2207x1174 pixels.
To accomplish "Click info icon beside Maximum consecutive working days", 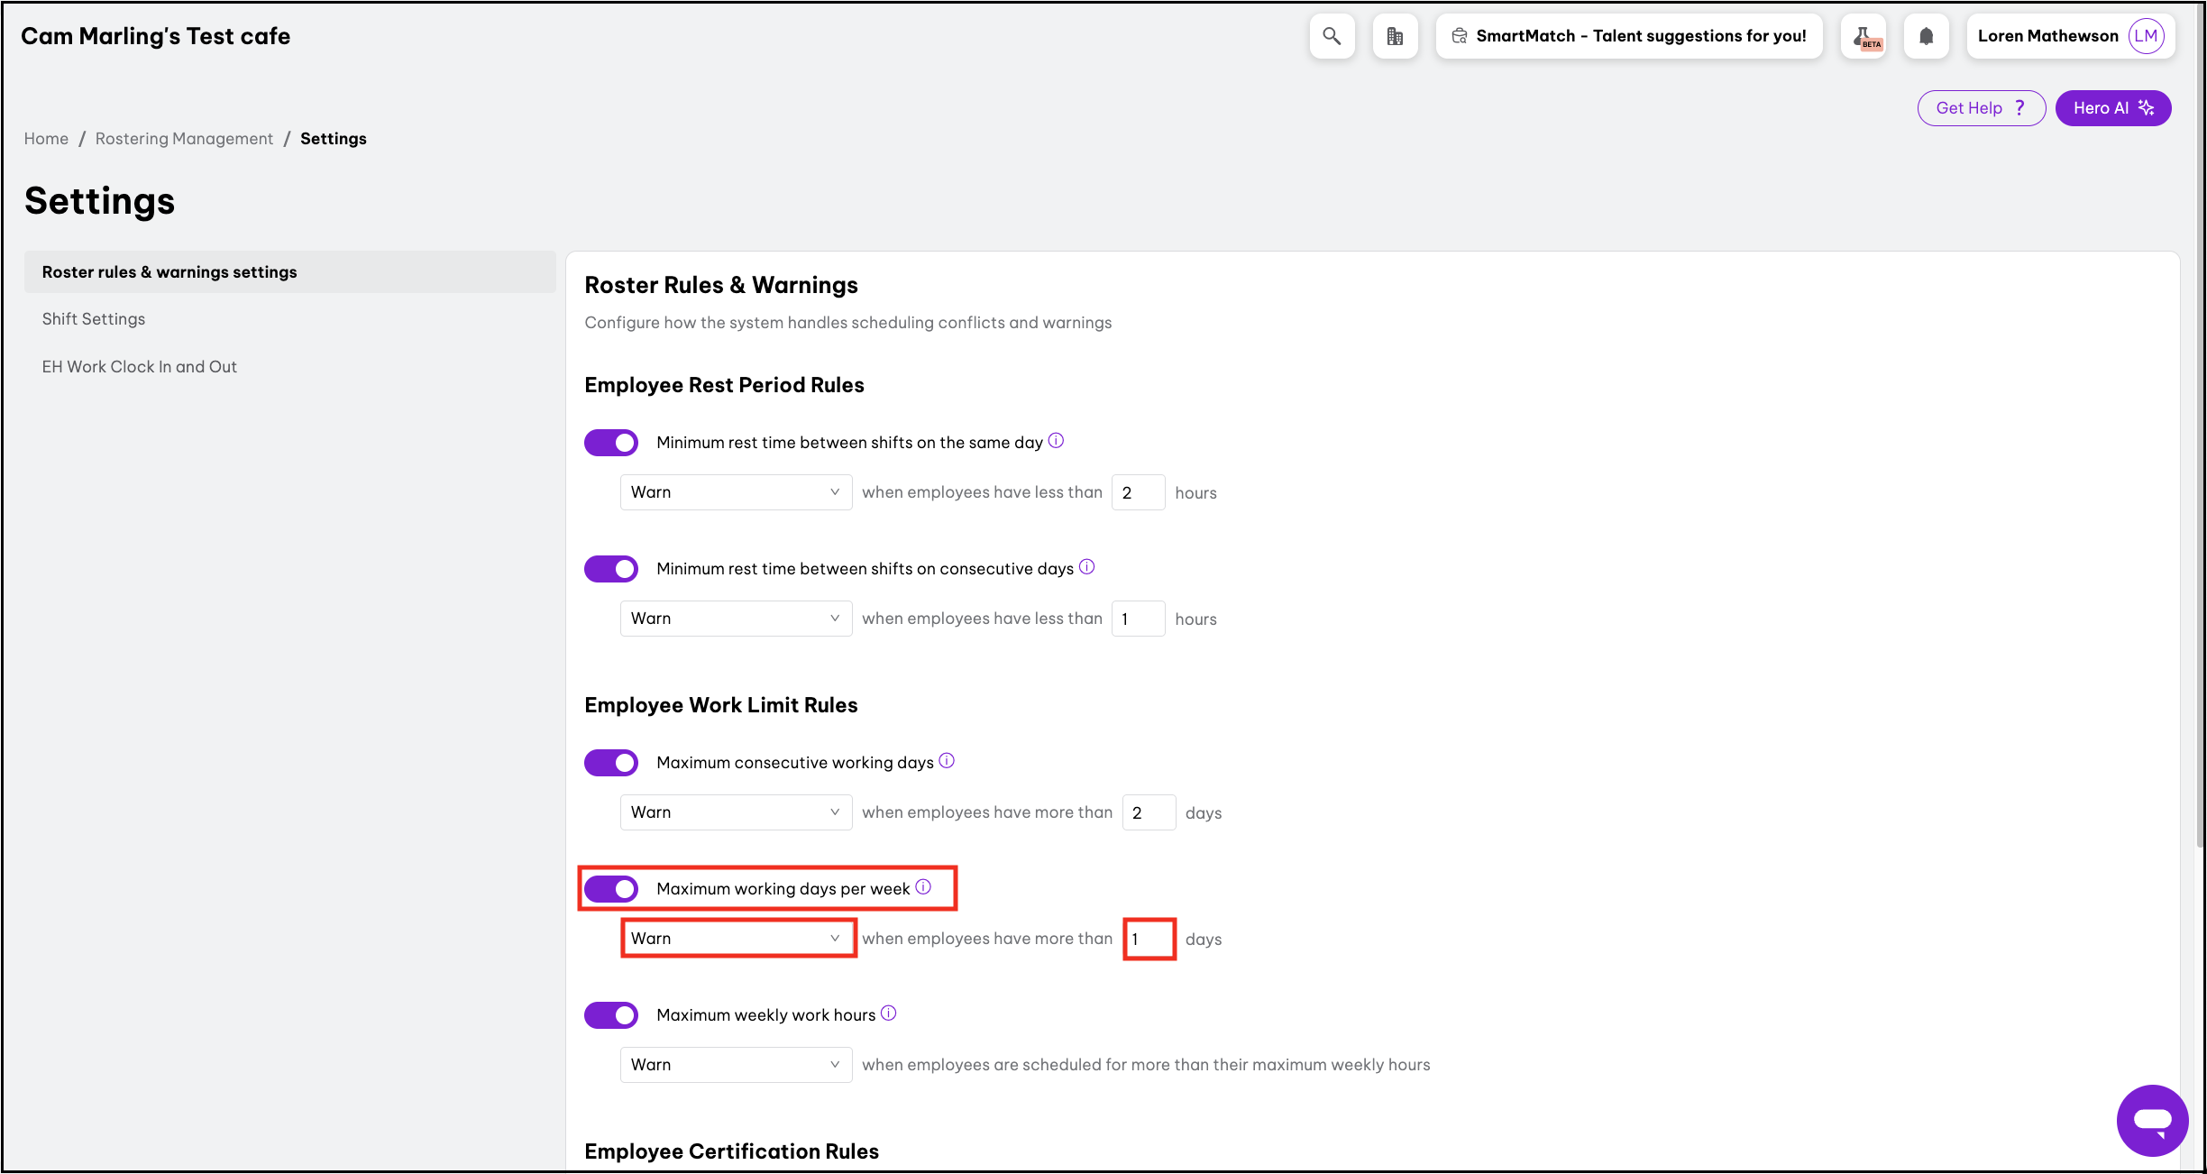I will point(947,761).
